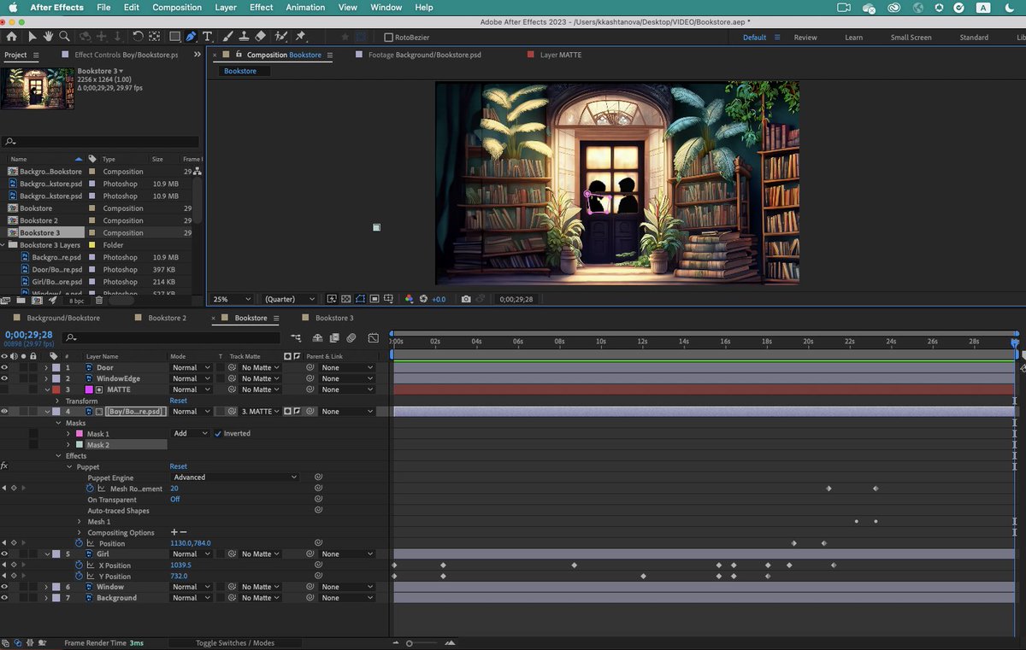The image size is (1026, 650).
Task: Hide the Background layer in the timeline
Action: tap(5, 598)
